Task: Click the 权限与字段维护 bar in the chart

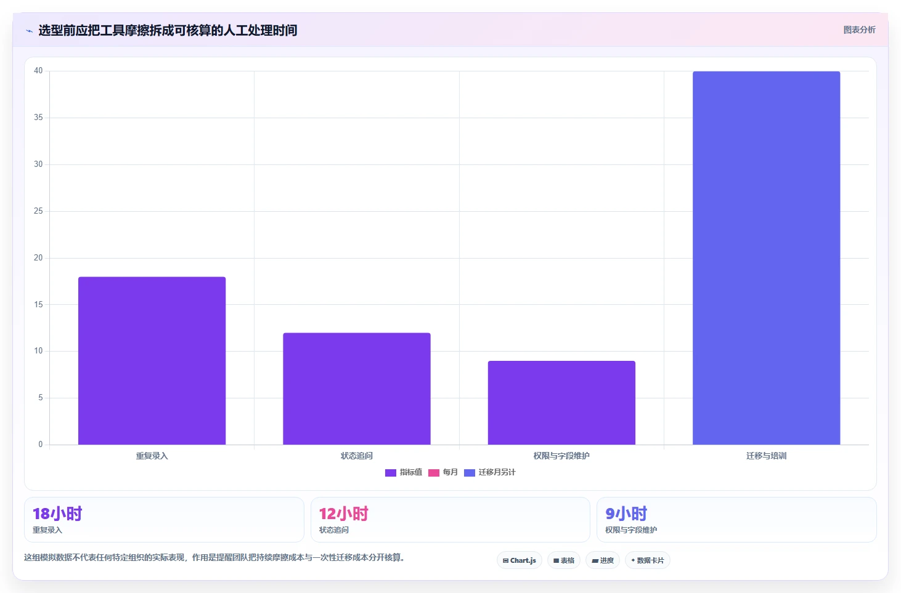Action: [x=561, y=403]
